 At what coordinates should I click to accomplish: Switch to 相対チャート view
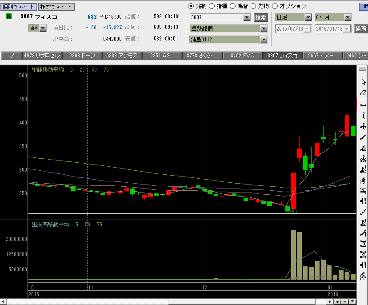56,7
